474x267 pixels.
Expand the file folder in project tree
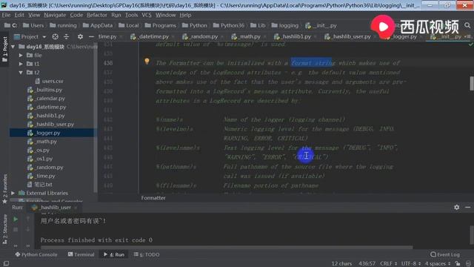(x=21, y=56)
